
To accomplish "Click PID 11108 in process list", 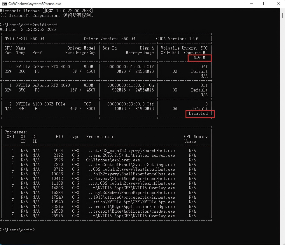I will point(57,183).
